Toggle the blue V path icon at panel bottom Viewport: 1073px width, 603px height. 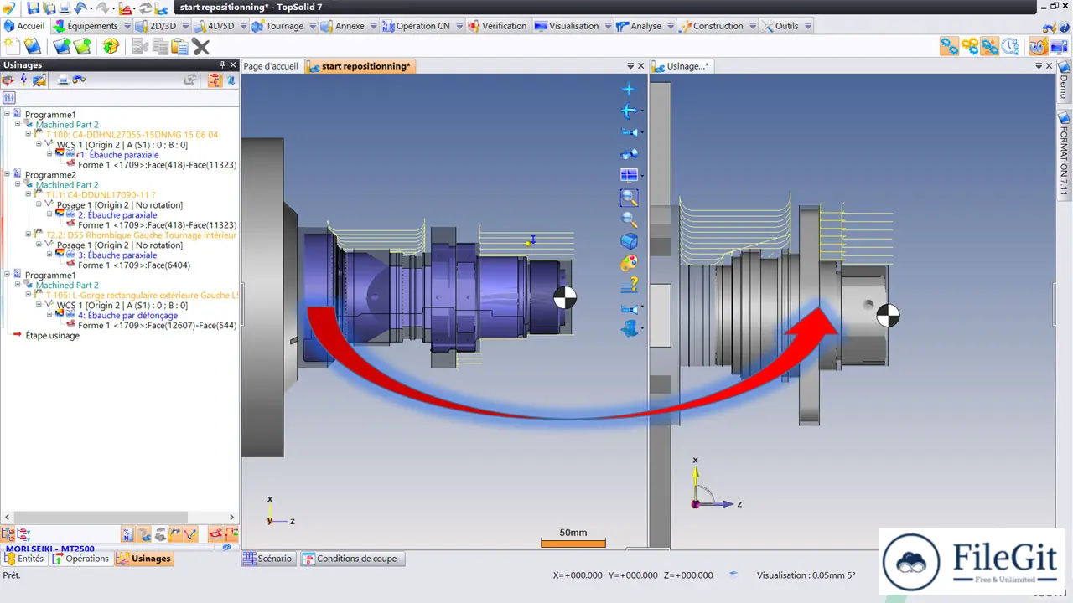[190, 533]
